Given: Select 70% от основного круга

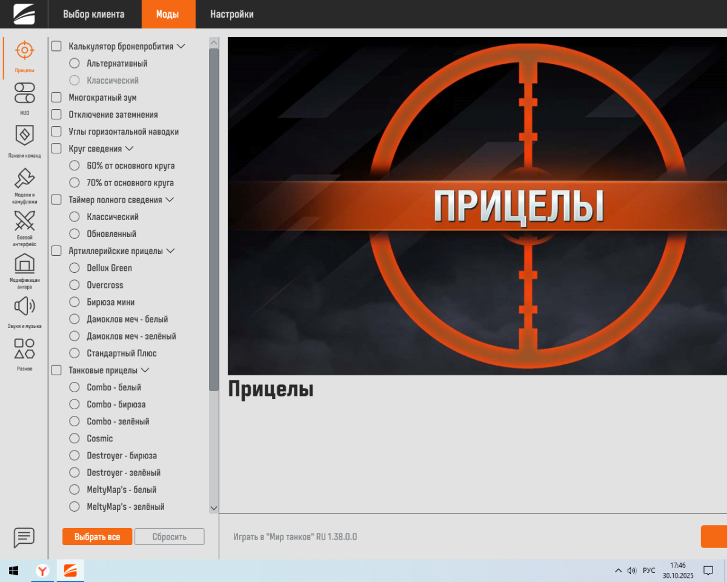Looking at the screenshot, I should pos(75,182).
